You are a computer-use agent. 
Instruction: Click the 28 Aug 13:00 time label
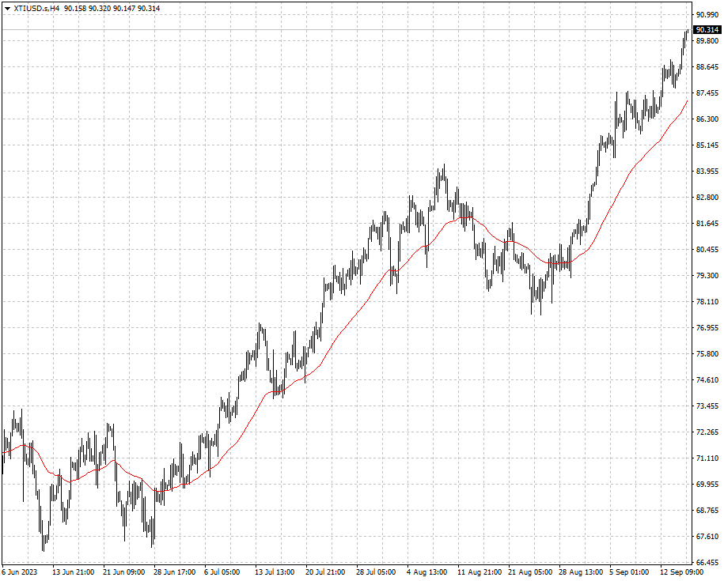581,572
